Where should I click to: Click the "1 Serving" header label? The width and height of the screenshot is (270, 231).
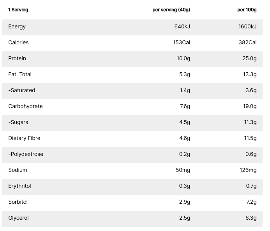click(18, 10)
